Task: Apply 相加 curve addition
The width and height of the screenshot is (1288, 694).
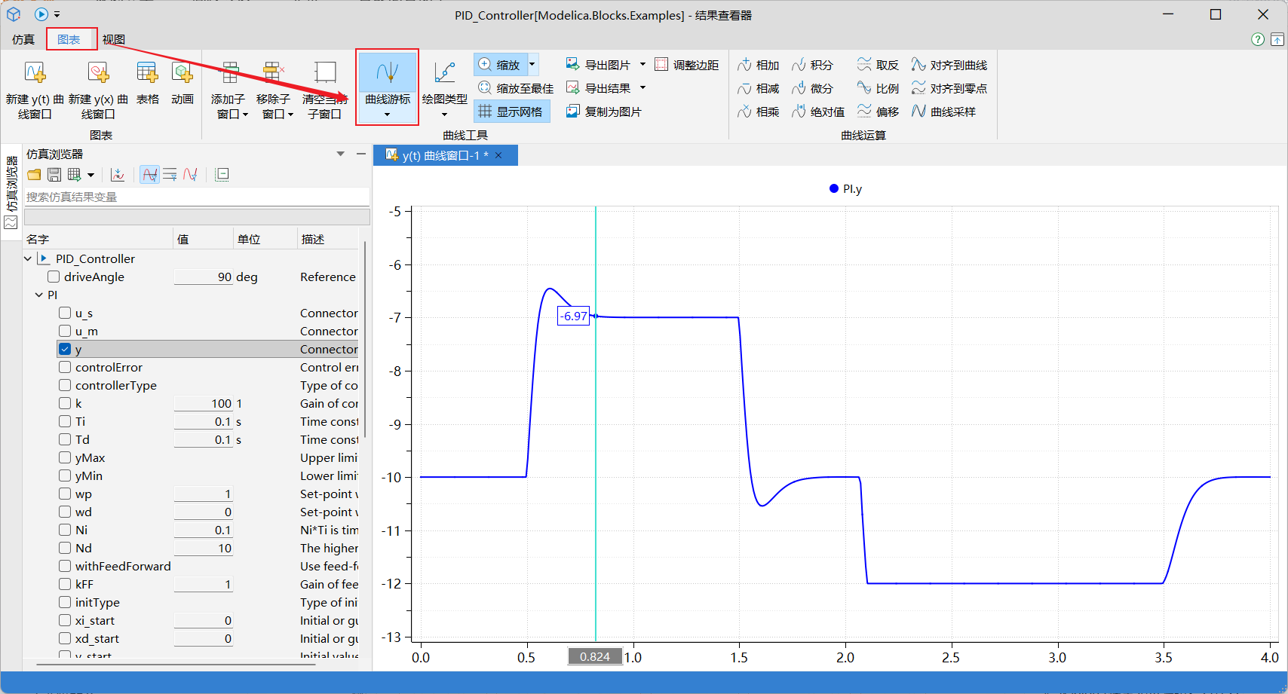Action: pos(759,65)
